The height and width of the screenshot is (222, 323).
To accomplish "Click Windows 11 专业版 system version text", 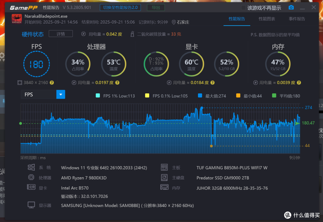I will tap(104, 168).
